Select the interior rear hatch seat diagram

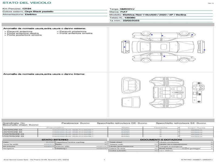131,86
